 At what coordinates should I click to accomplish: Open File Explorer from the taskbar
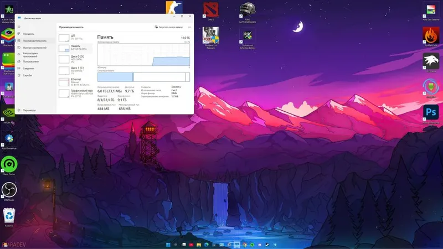pos(199,245)
